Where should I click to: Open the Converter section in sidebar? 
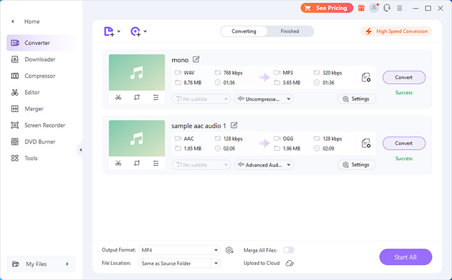(x=41, y=43)
